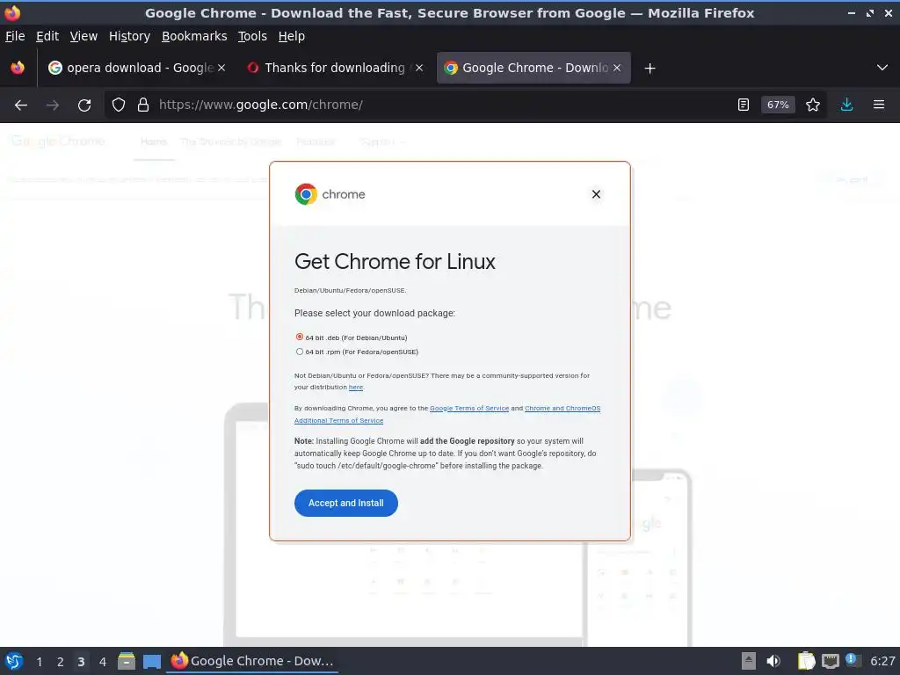
Task: Open the Firefox hamburger application menu
Action: pos(879,105)
